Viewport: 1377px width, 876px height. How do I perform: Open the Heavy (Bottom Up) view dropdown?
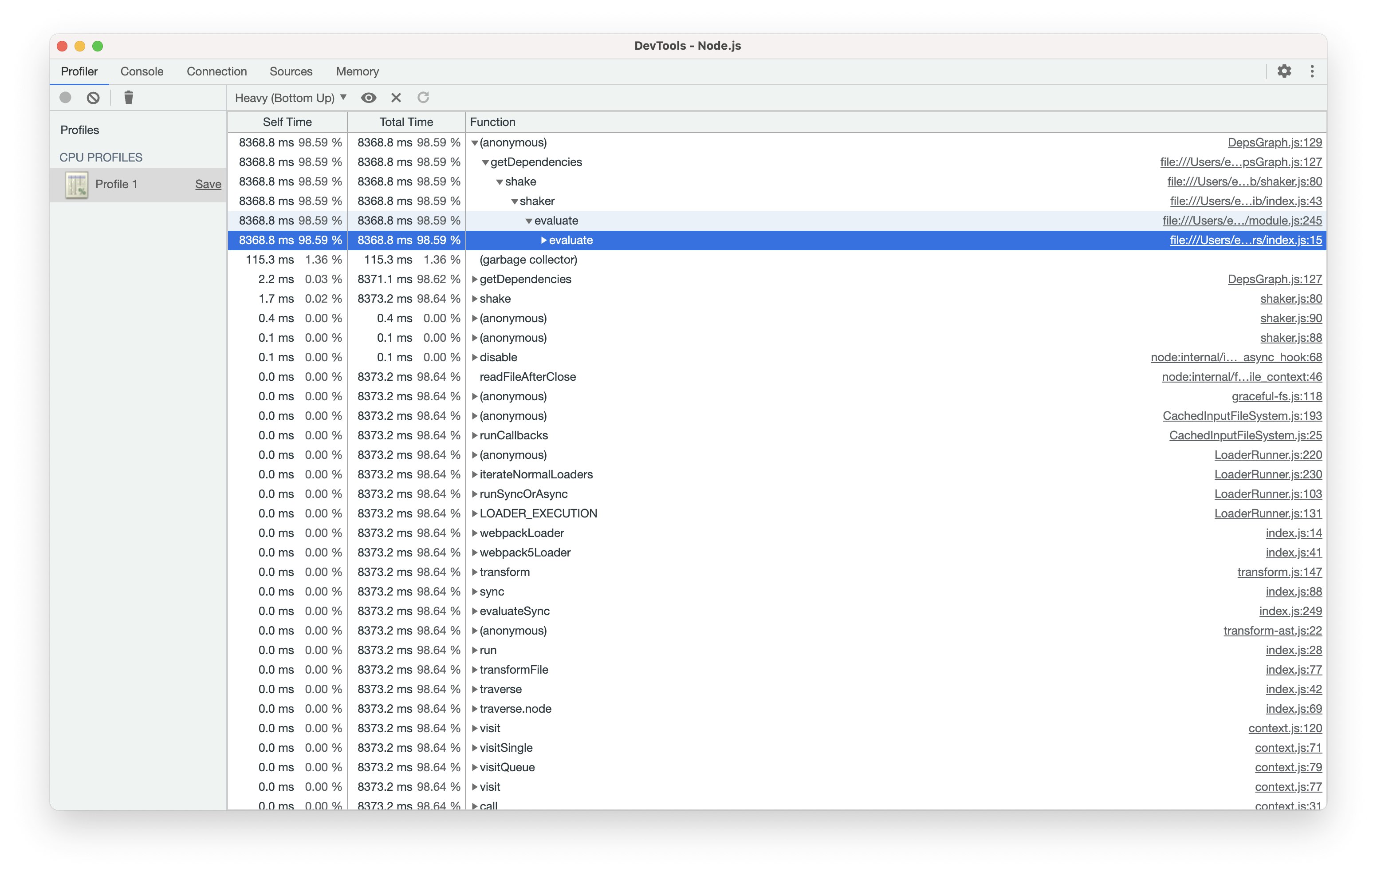pyautogui.click(x=289, y=97)
